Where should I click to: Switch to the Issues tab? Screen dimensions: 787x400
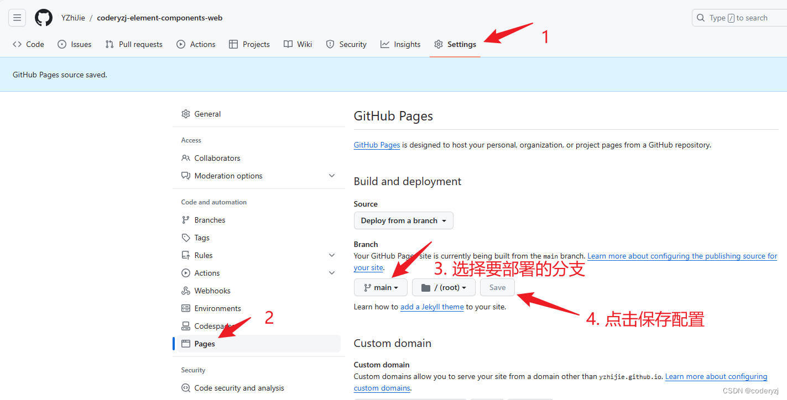(x=75, y=44)
